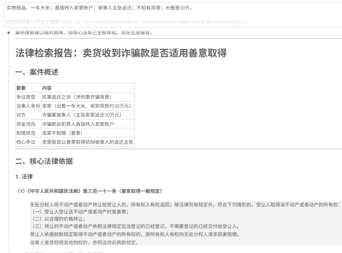Click the cell 知情状态
The image size is (342, 253).
(x=28, y=133)
